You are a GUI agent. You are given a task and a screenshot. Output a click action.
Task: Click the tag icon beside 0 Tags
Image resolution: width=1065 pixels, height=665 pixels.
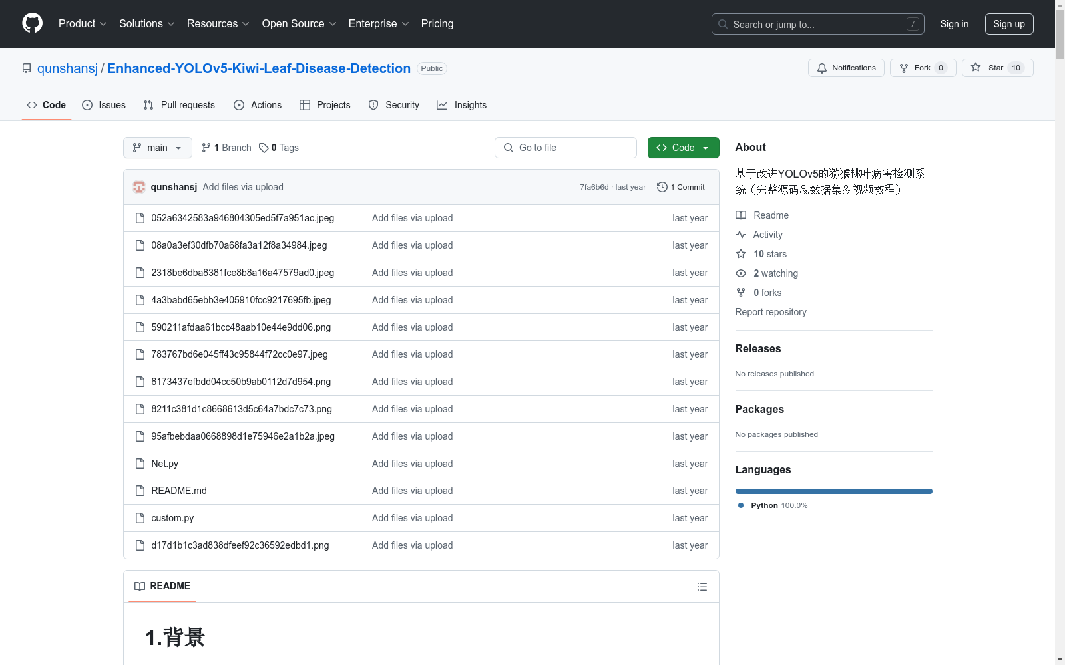coord(264,148)
